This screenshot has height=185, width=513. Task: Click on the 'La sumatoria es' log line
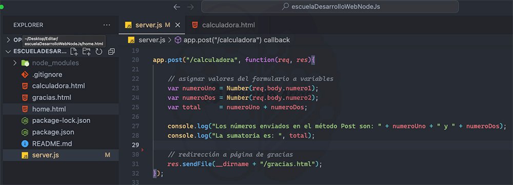pyautogui.click(x=241, y=135)
